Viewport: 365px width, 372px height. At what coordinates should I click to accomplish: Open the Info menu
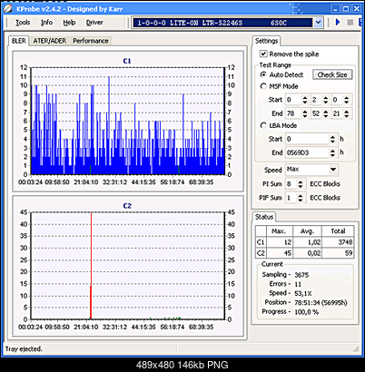pos(46,23)
